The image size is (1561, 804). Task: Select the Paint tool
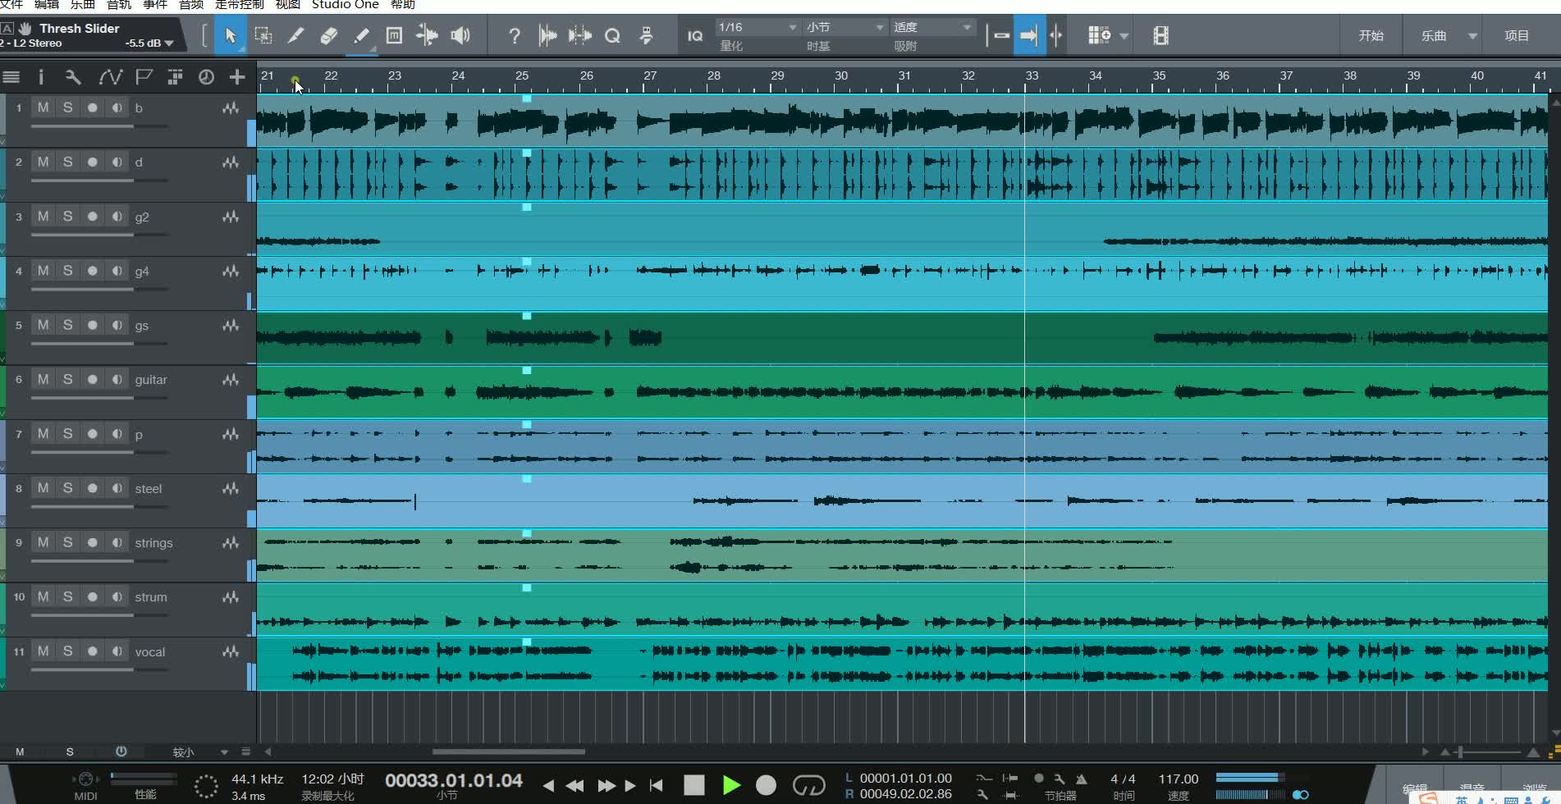[x=361, y=35]
